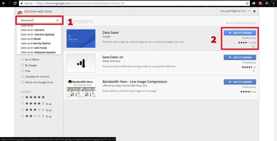Add Data Saver to Chrome

(x=240, y=33)
